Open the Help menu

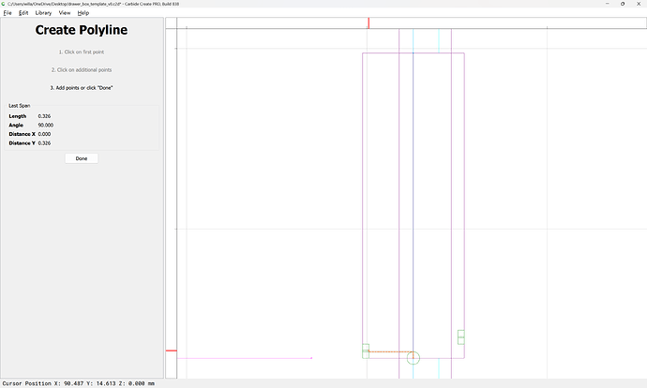[x=83, y=13]
